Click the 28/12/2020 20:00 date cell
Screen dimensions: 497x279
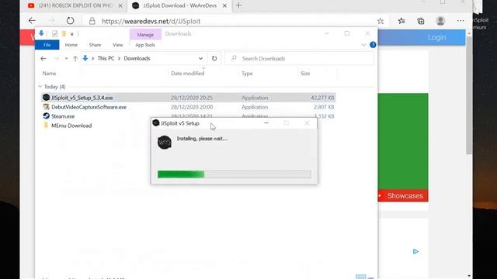click(x=192, y=107)
